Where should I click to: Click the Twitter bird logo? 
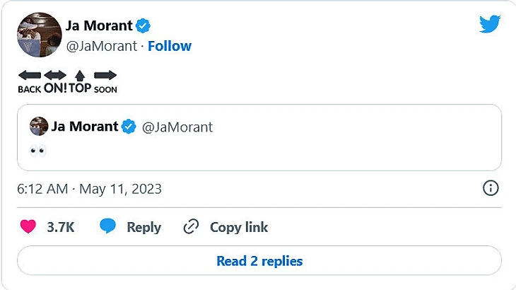(490, 25)
